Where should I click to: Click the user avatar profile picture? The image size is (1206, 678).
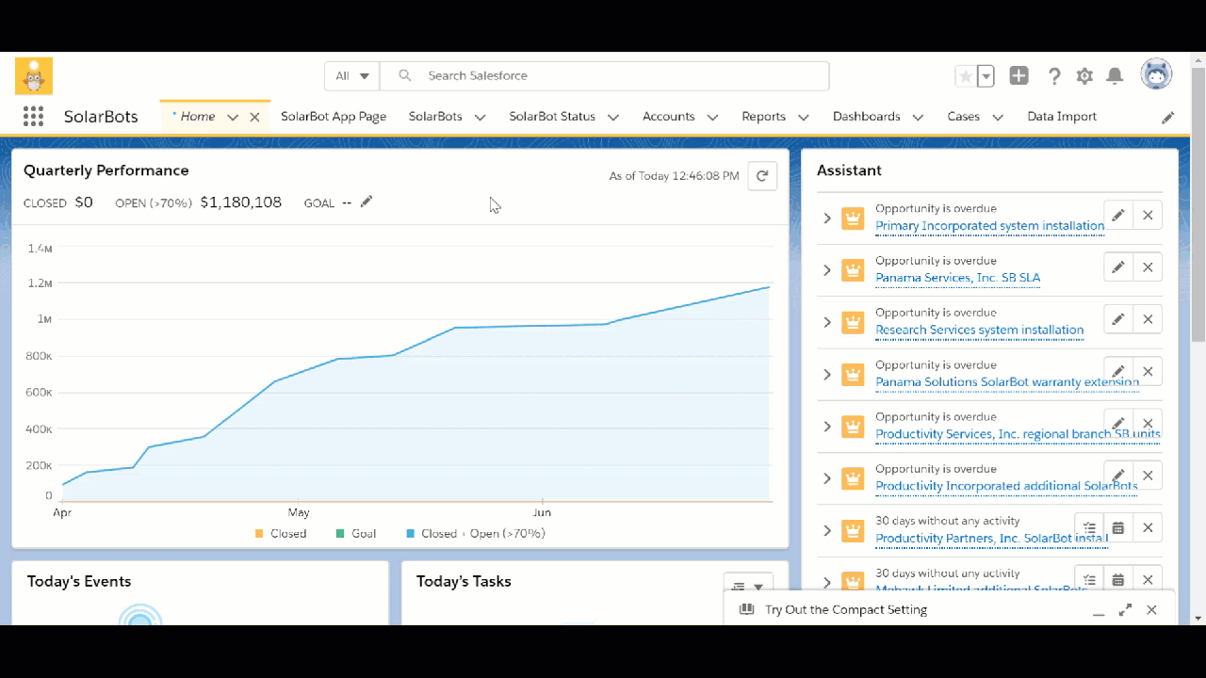[x=1156, y=73]
